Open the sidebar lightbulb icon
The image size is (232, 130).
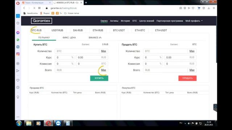pos(18,97)
